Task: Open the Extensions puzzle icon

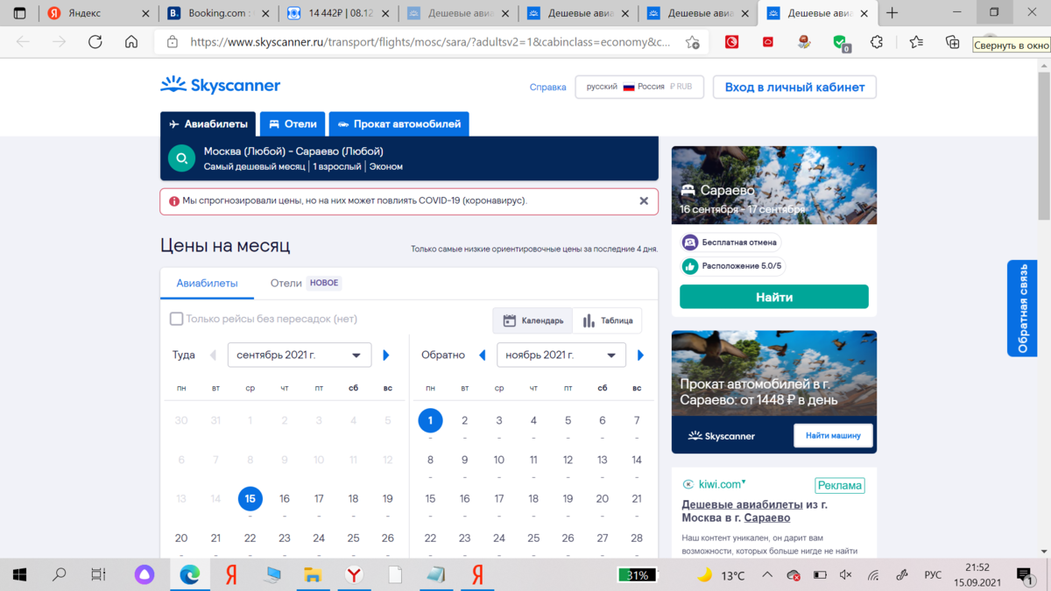Action: tap(877, 42)
